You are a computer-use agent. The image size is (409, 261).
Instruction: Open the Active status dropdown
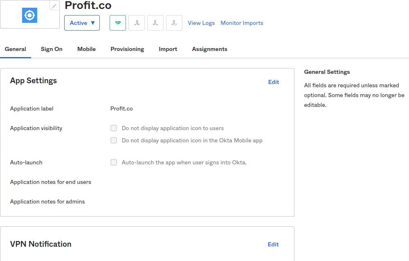pyautogui.click(x=82, y=23)
